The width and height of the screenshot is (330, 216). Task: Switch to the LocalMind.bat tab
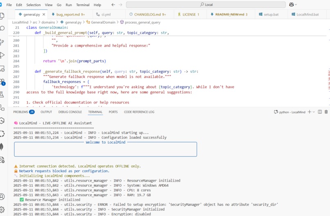click(307, 14)
